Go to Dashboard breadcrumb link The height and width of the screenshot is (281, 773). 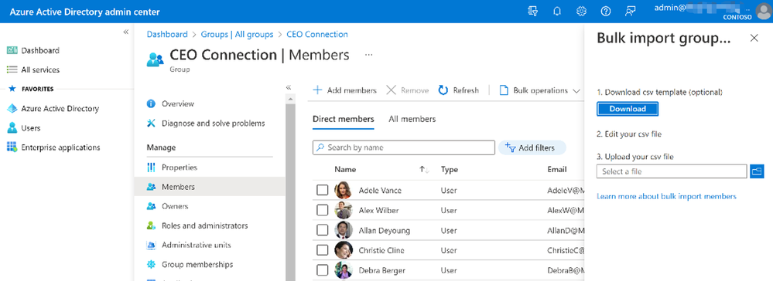(167, 35)
